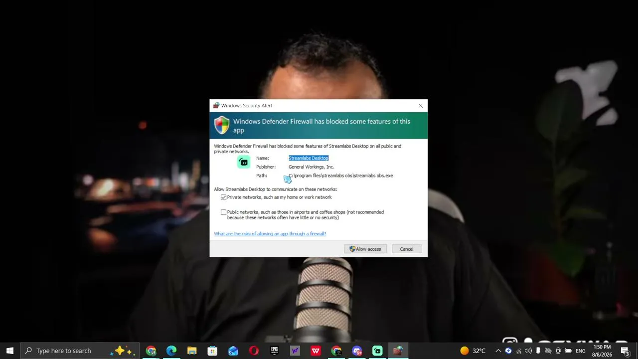
Task: Click the blue circular plus tray icon
Action: [508, 351]
